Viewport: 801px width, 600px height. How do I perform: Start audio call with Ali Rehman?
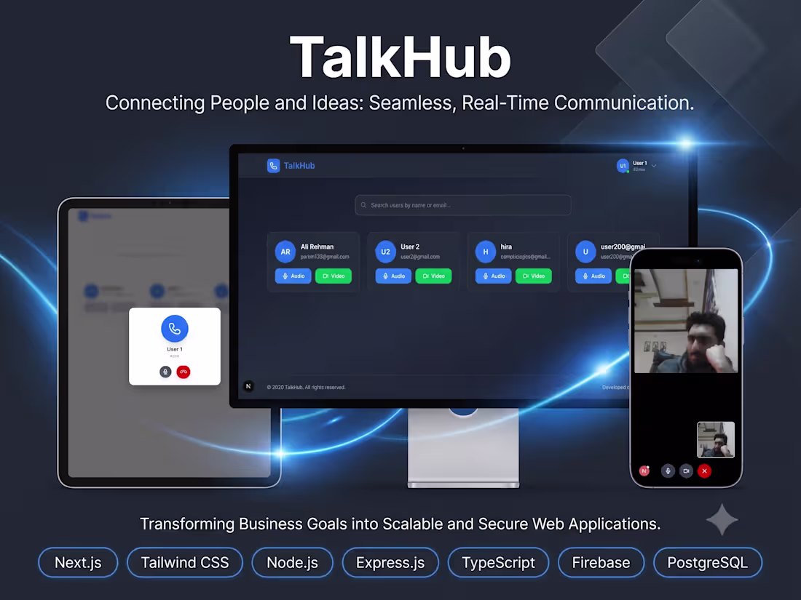pos(293,276)
